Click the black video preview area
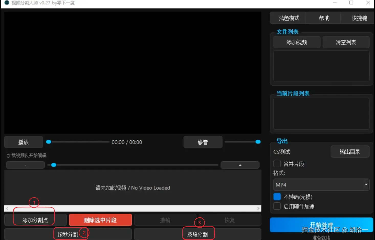 pyautogui.click(x=133, y=72)
